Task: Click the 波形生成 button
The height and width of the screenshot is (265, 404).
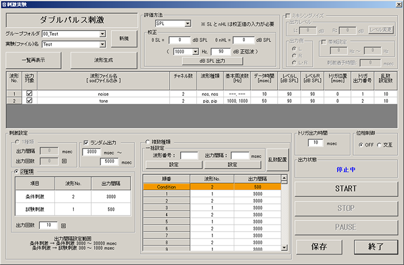Action: [x=103, y=60]
